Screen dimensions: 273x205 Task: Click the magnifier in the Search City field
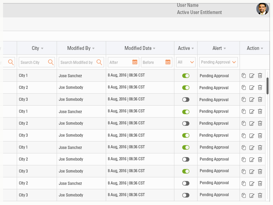(51, 62)
